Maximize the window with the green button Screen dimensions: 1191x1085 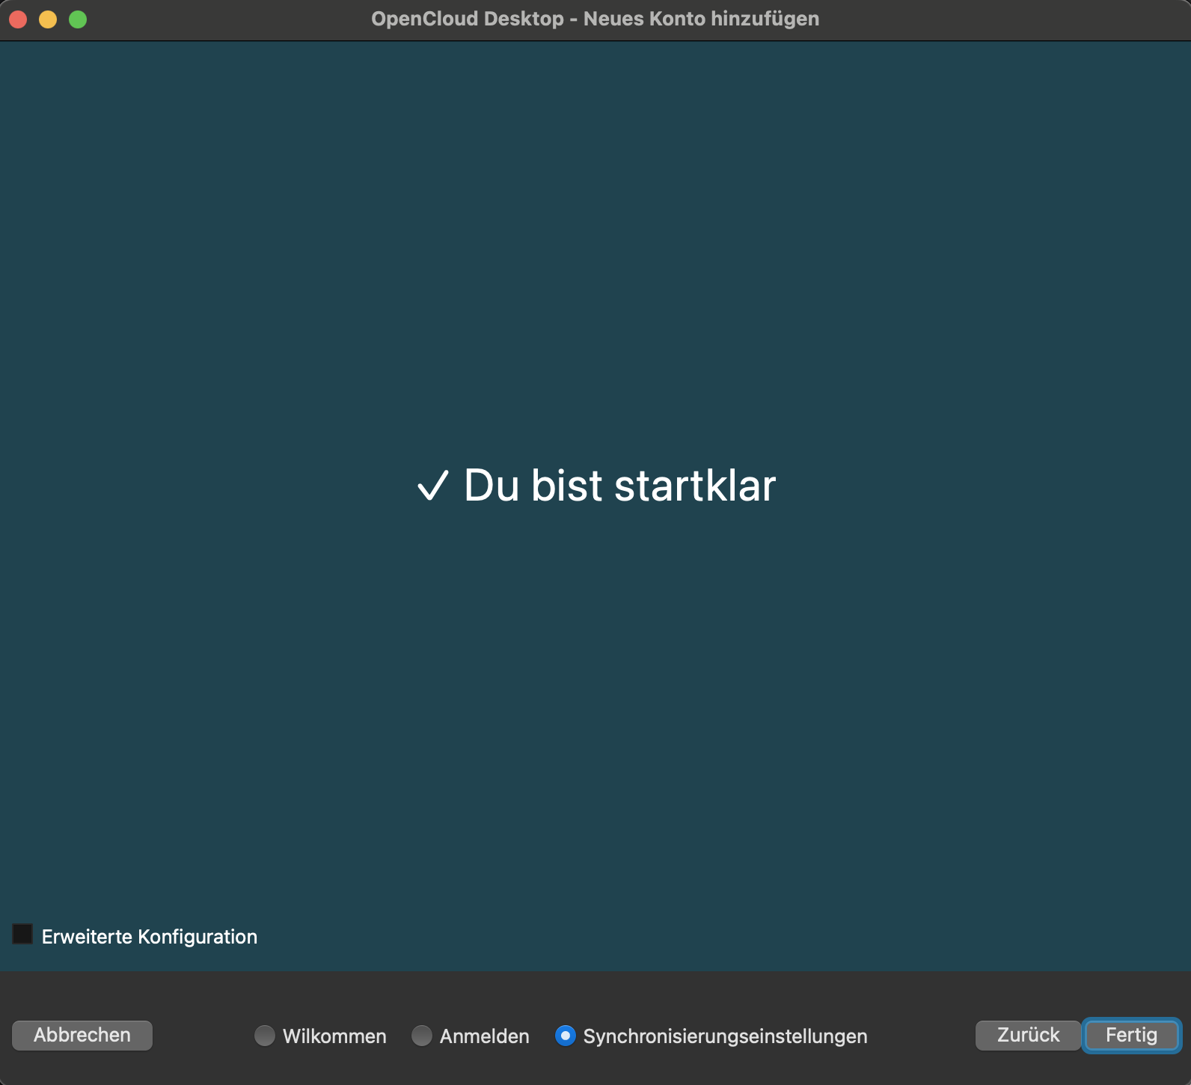pos(78,19)
